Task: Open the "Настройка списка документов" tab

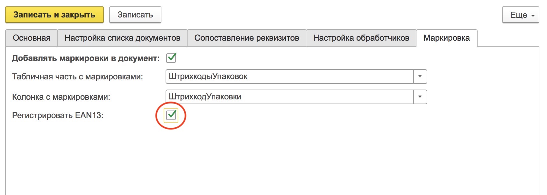Action: click(123, 38)
